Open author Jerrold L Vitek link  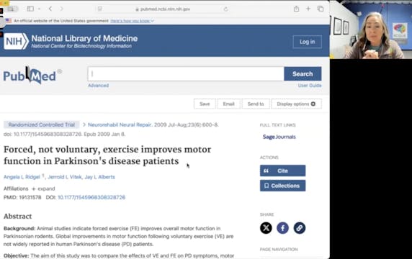click(x=65, y=177)
